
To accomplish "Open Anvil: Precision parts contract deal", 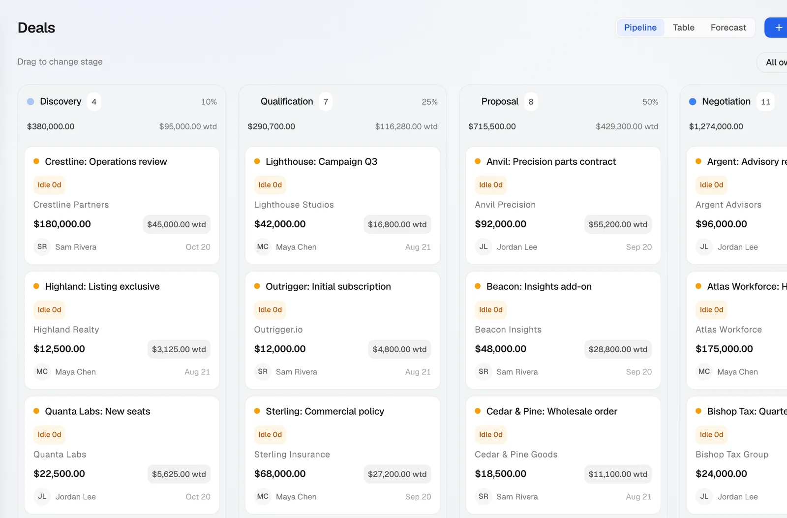I will point(551,162).
